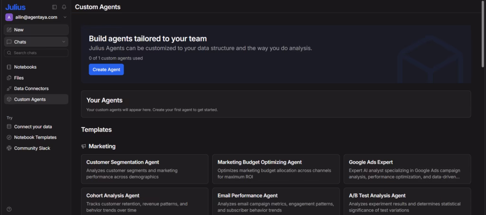Image resolution: width=486 pixels, height=215 pixels.
Task: Click the Chats speech bubble icon
Action: coord(9,42)
